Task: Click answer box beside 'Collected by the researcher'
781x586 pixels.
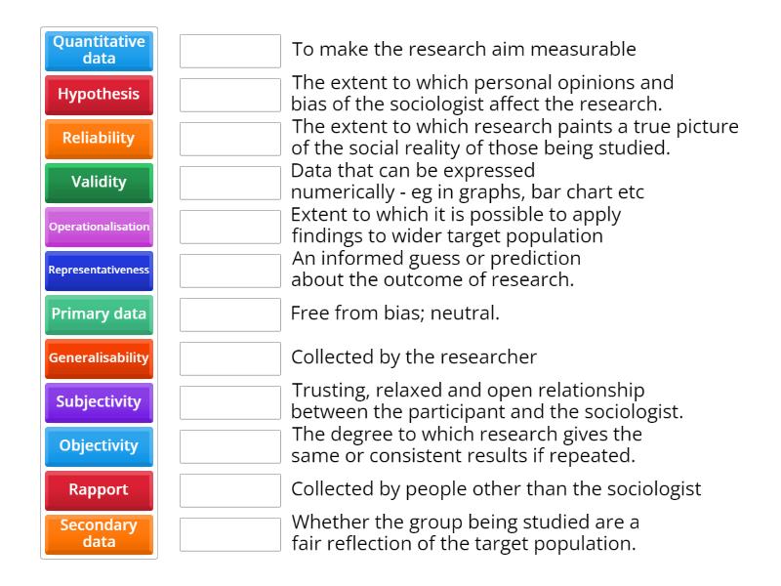Action: (230, 358)
